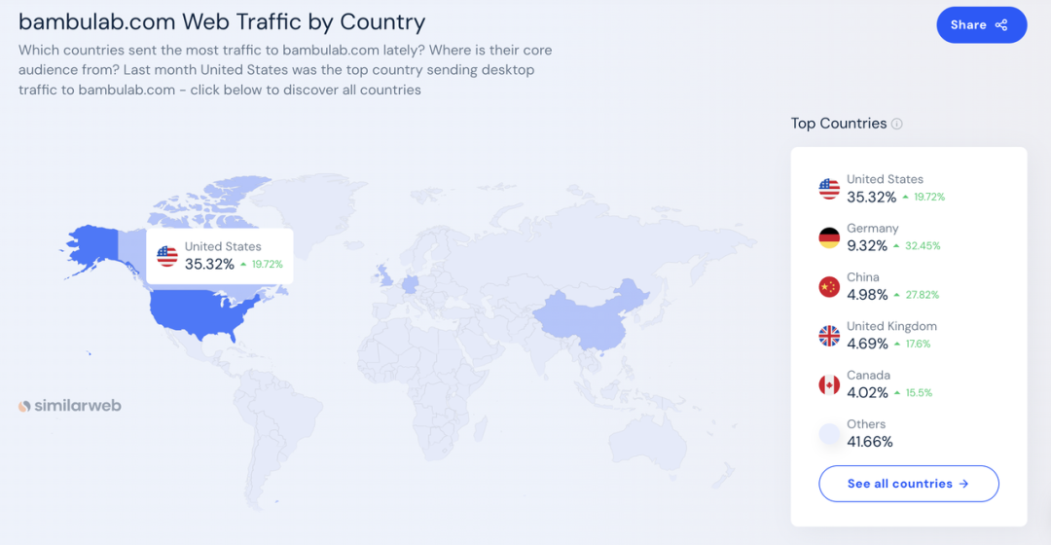Viewport: 1051px width, 545px height.
Task: Click the 27.82% growth figure for China
Action: pos(922,295)
